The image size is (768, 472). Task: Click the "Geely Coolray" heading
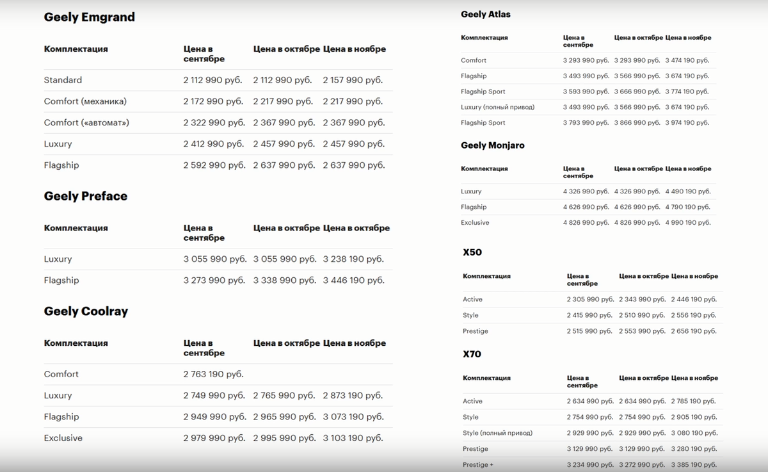[x=86, y=311]
